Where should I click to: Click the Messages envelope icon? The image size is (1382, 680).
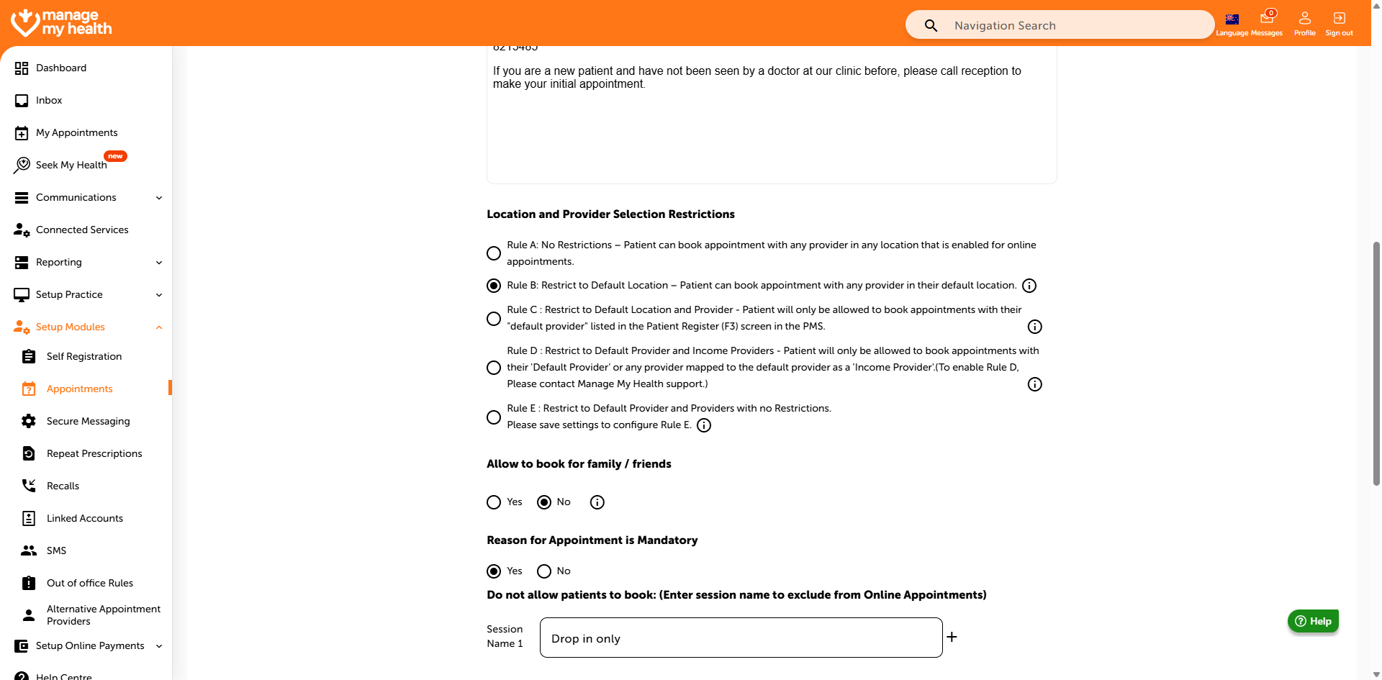[x=1267, y=19]
